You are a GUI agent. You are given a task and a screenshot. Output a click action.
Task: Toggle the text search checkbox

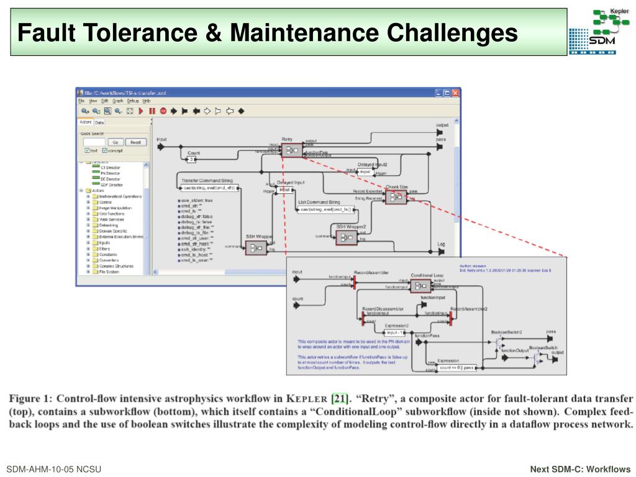pos(87,150)
